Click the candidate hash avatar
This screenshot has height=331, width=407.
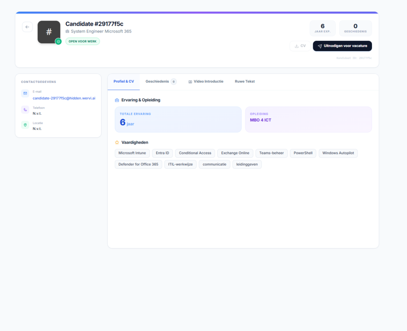click(x=49, y=32)
